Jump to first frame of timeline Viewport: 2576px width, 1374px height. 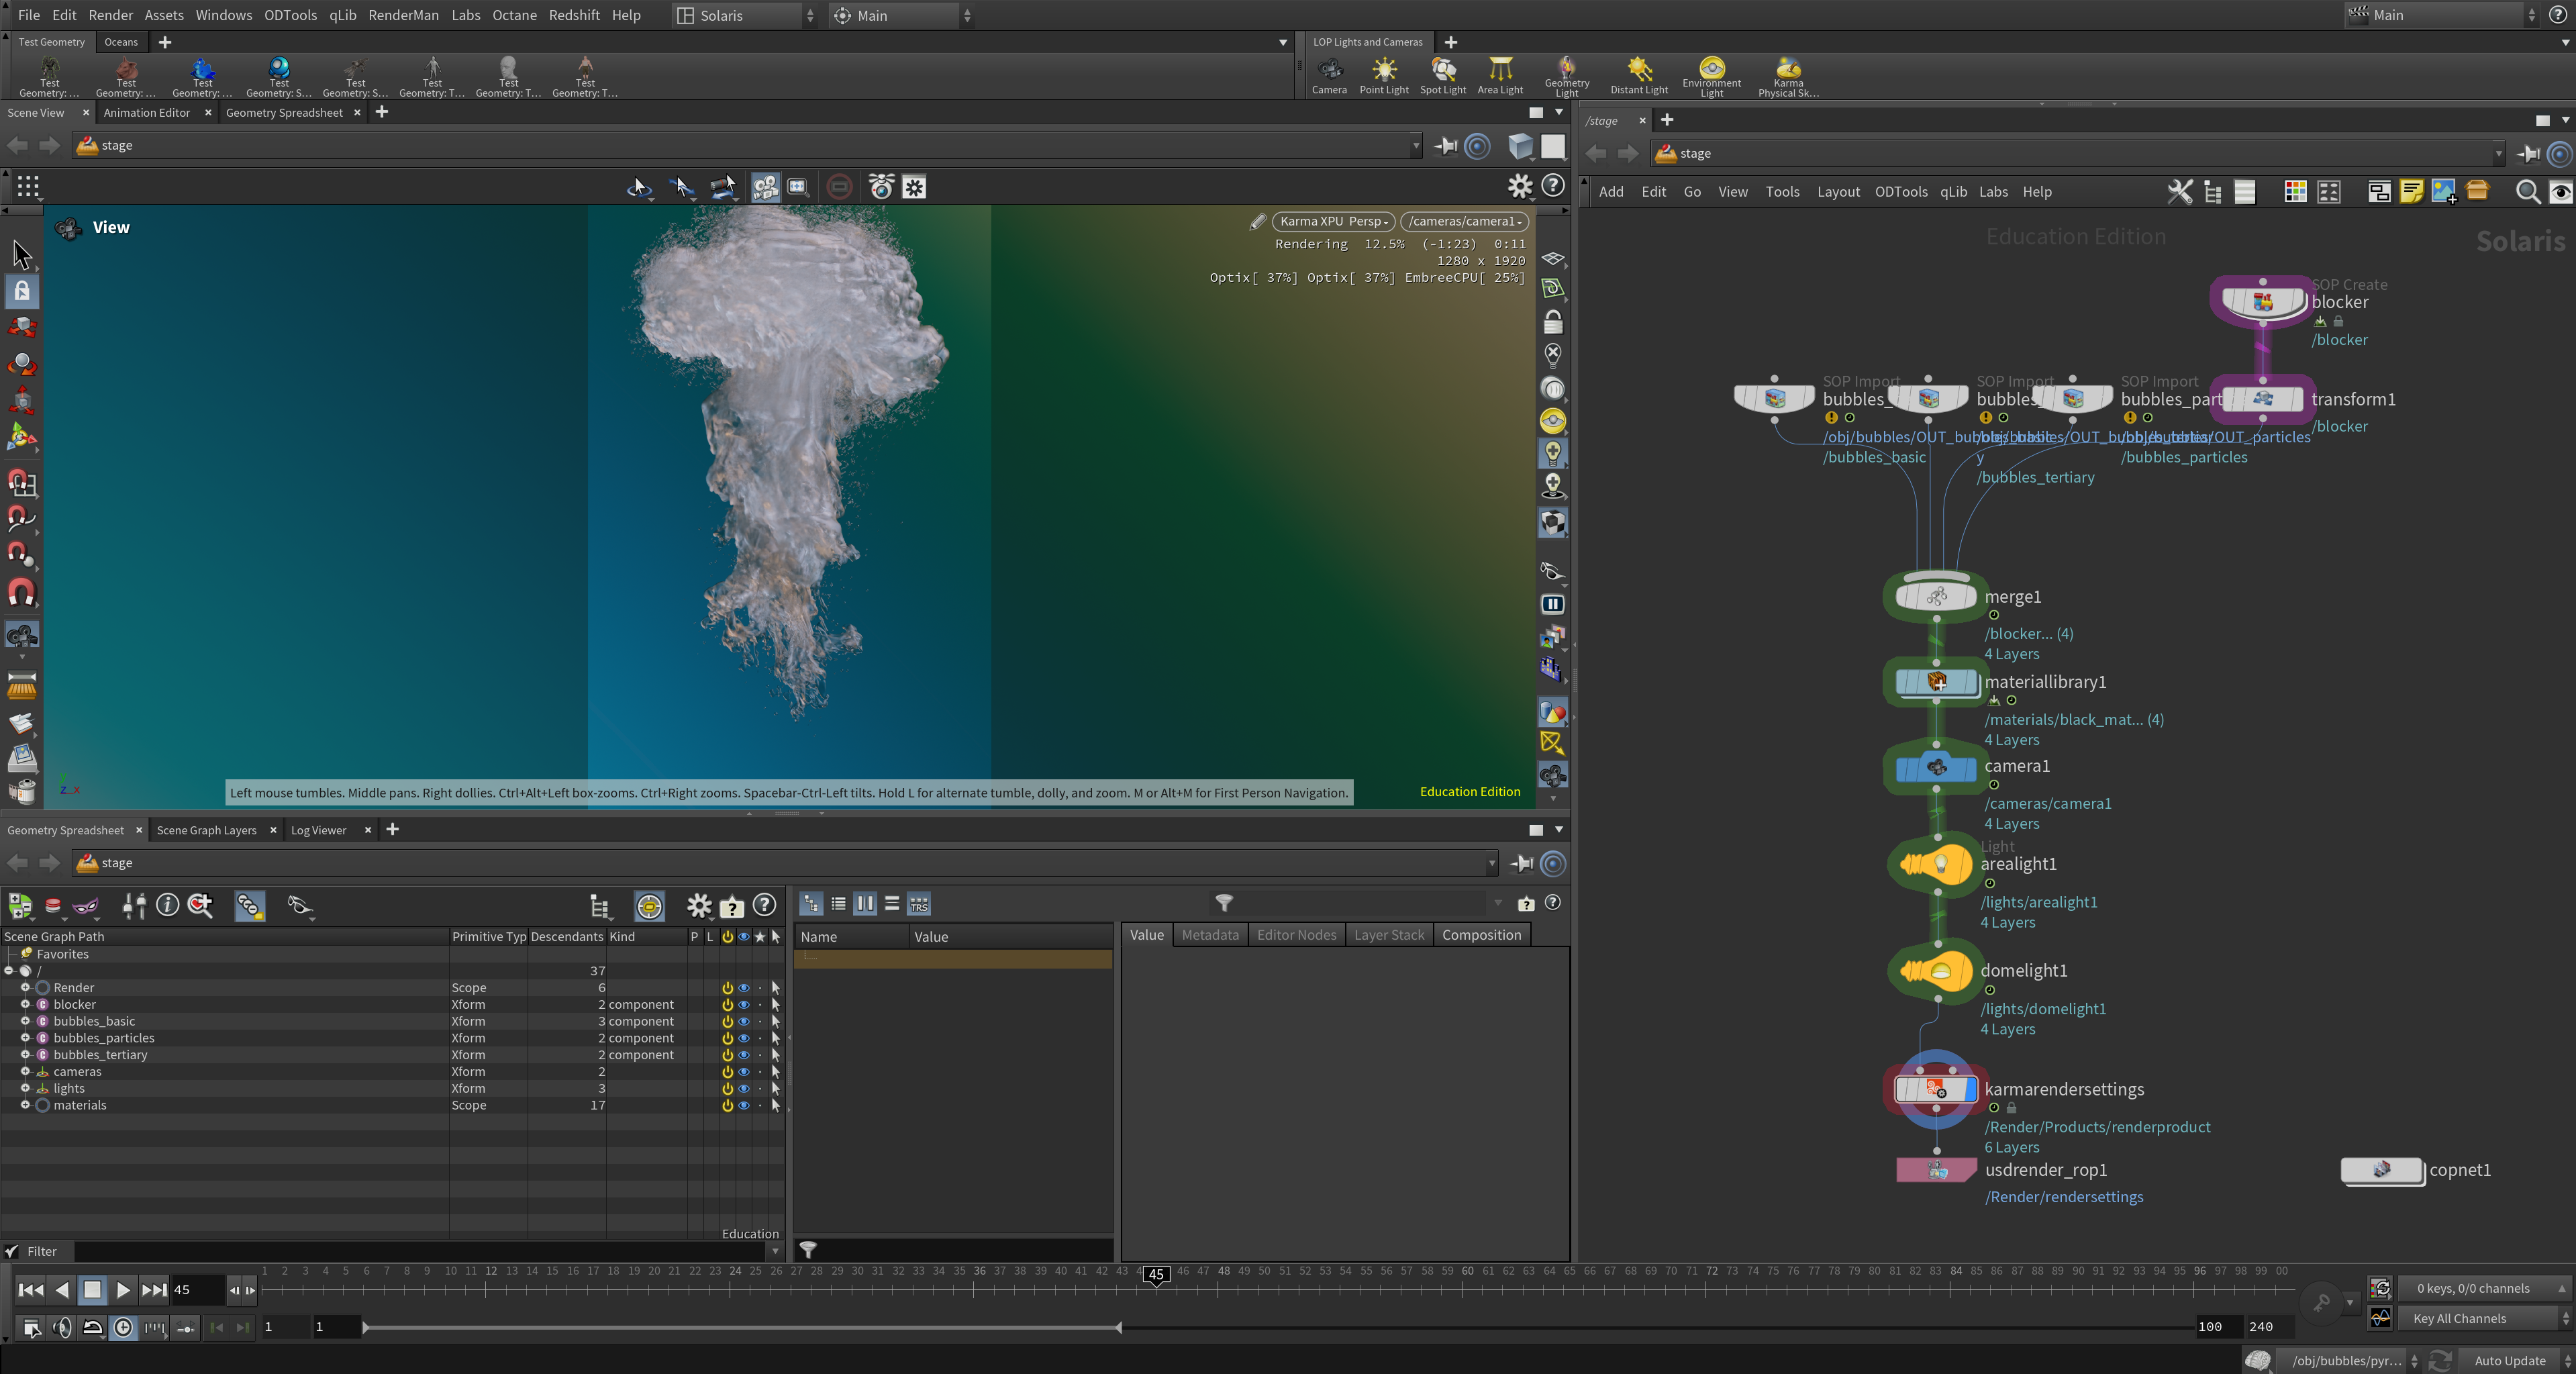[x=31, y=1291]
